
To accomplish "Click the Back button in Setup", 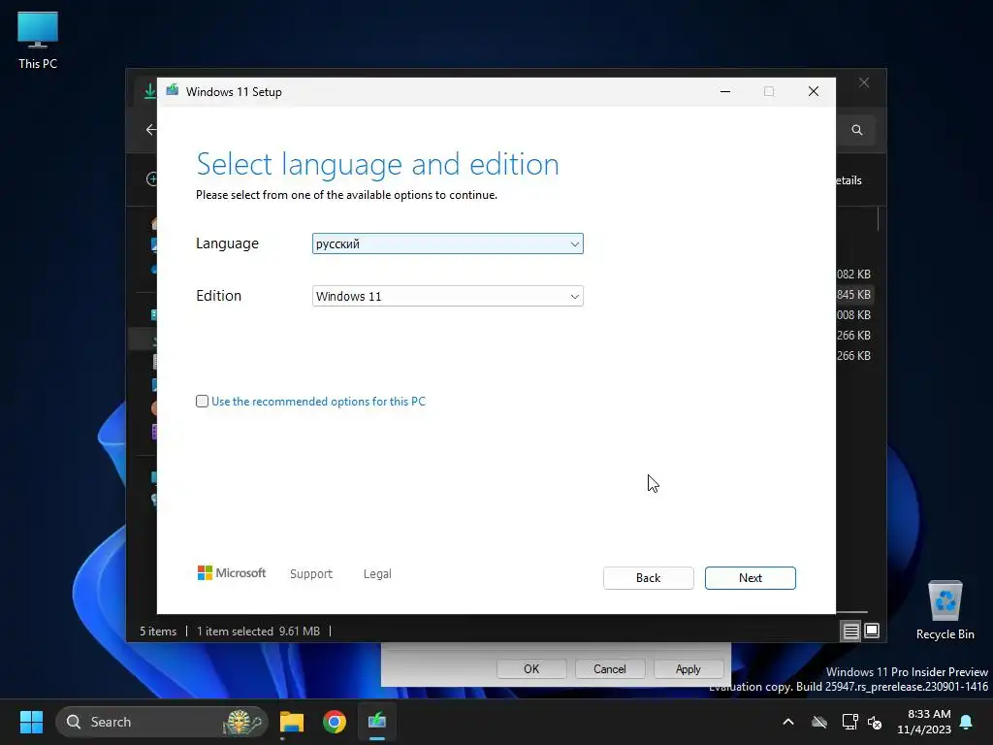I will (648, 578).
